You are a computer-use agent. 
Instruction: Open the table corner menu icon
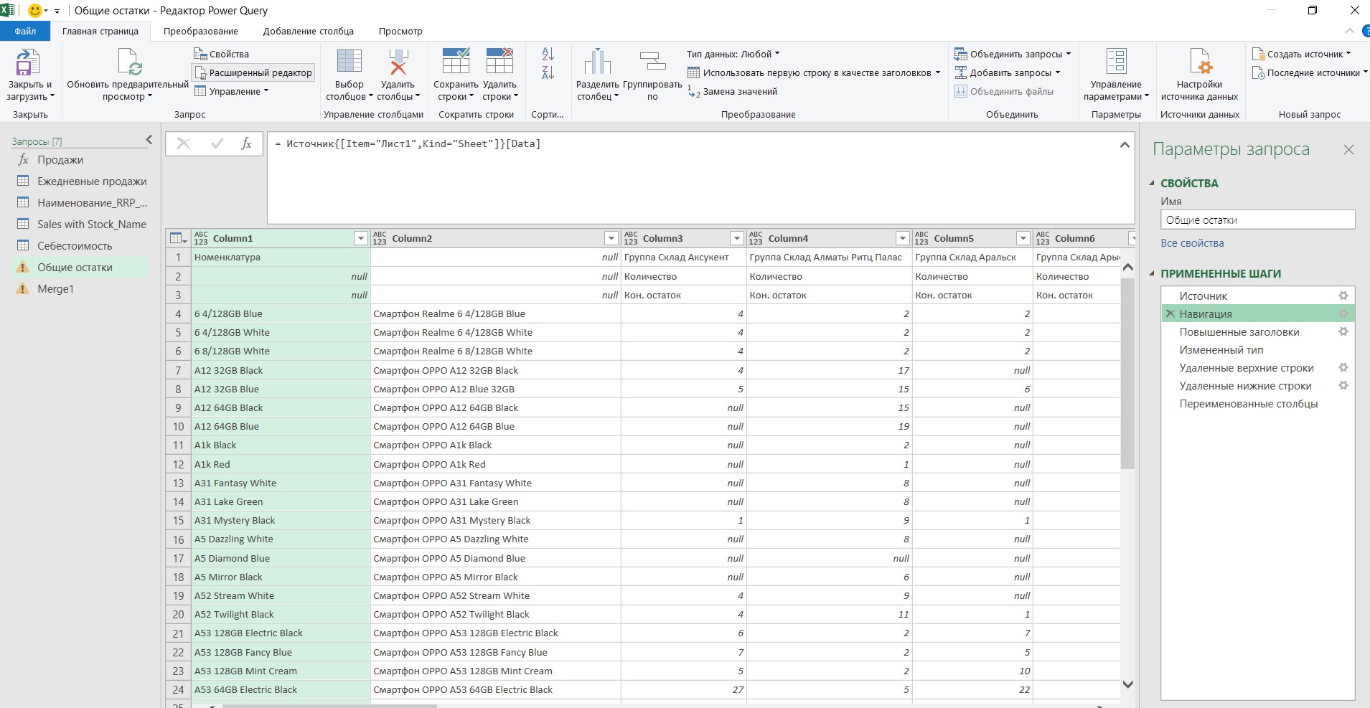click(178, 238)
